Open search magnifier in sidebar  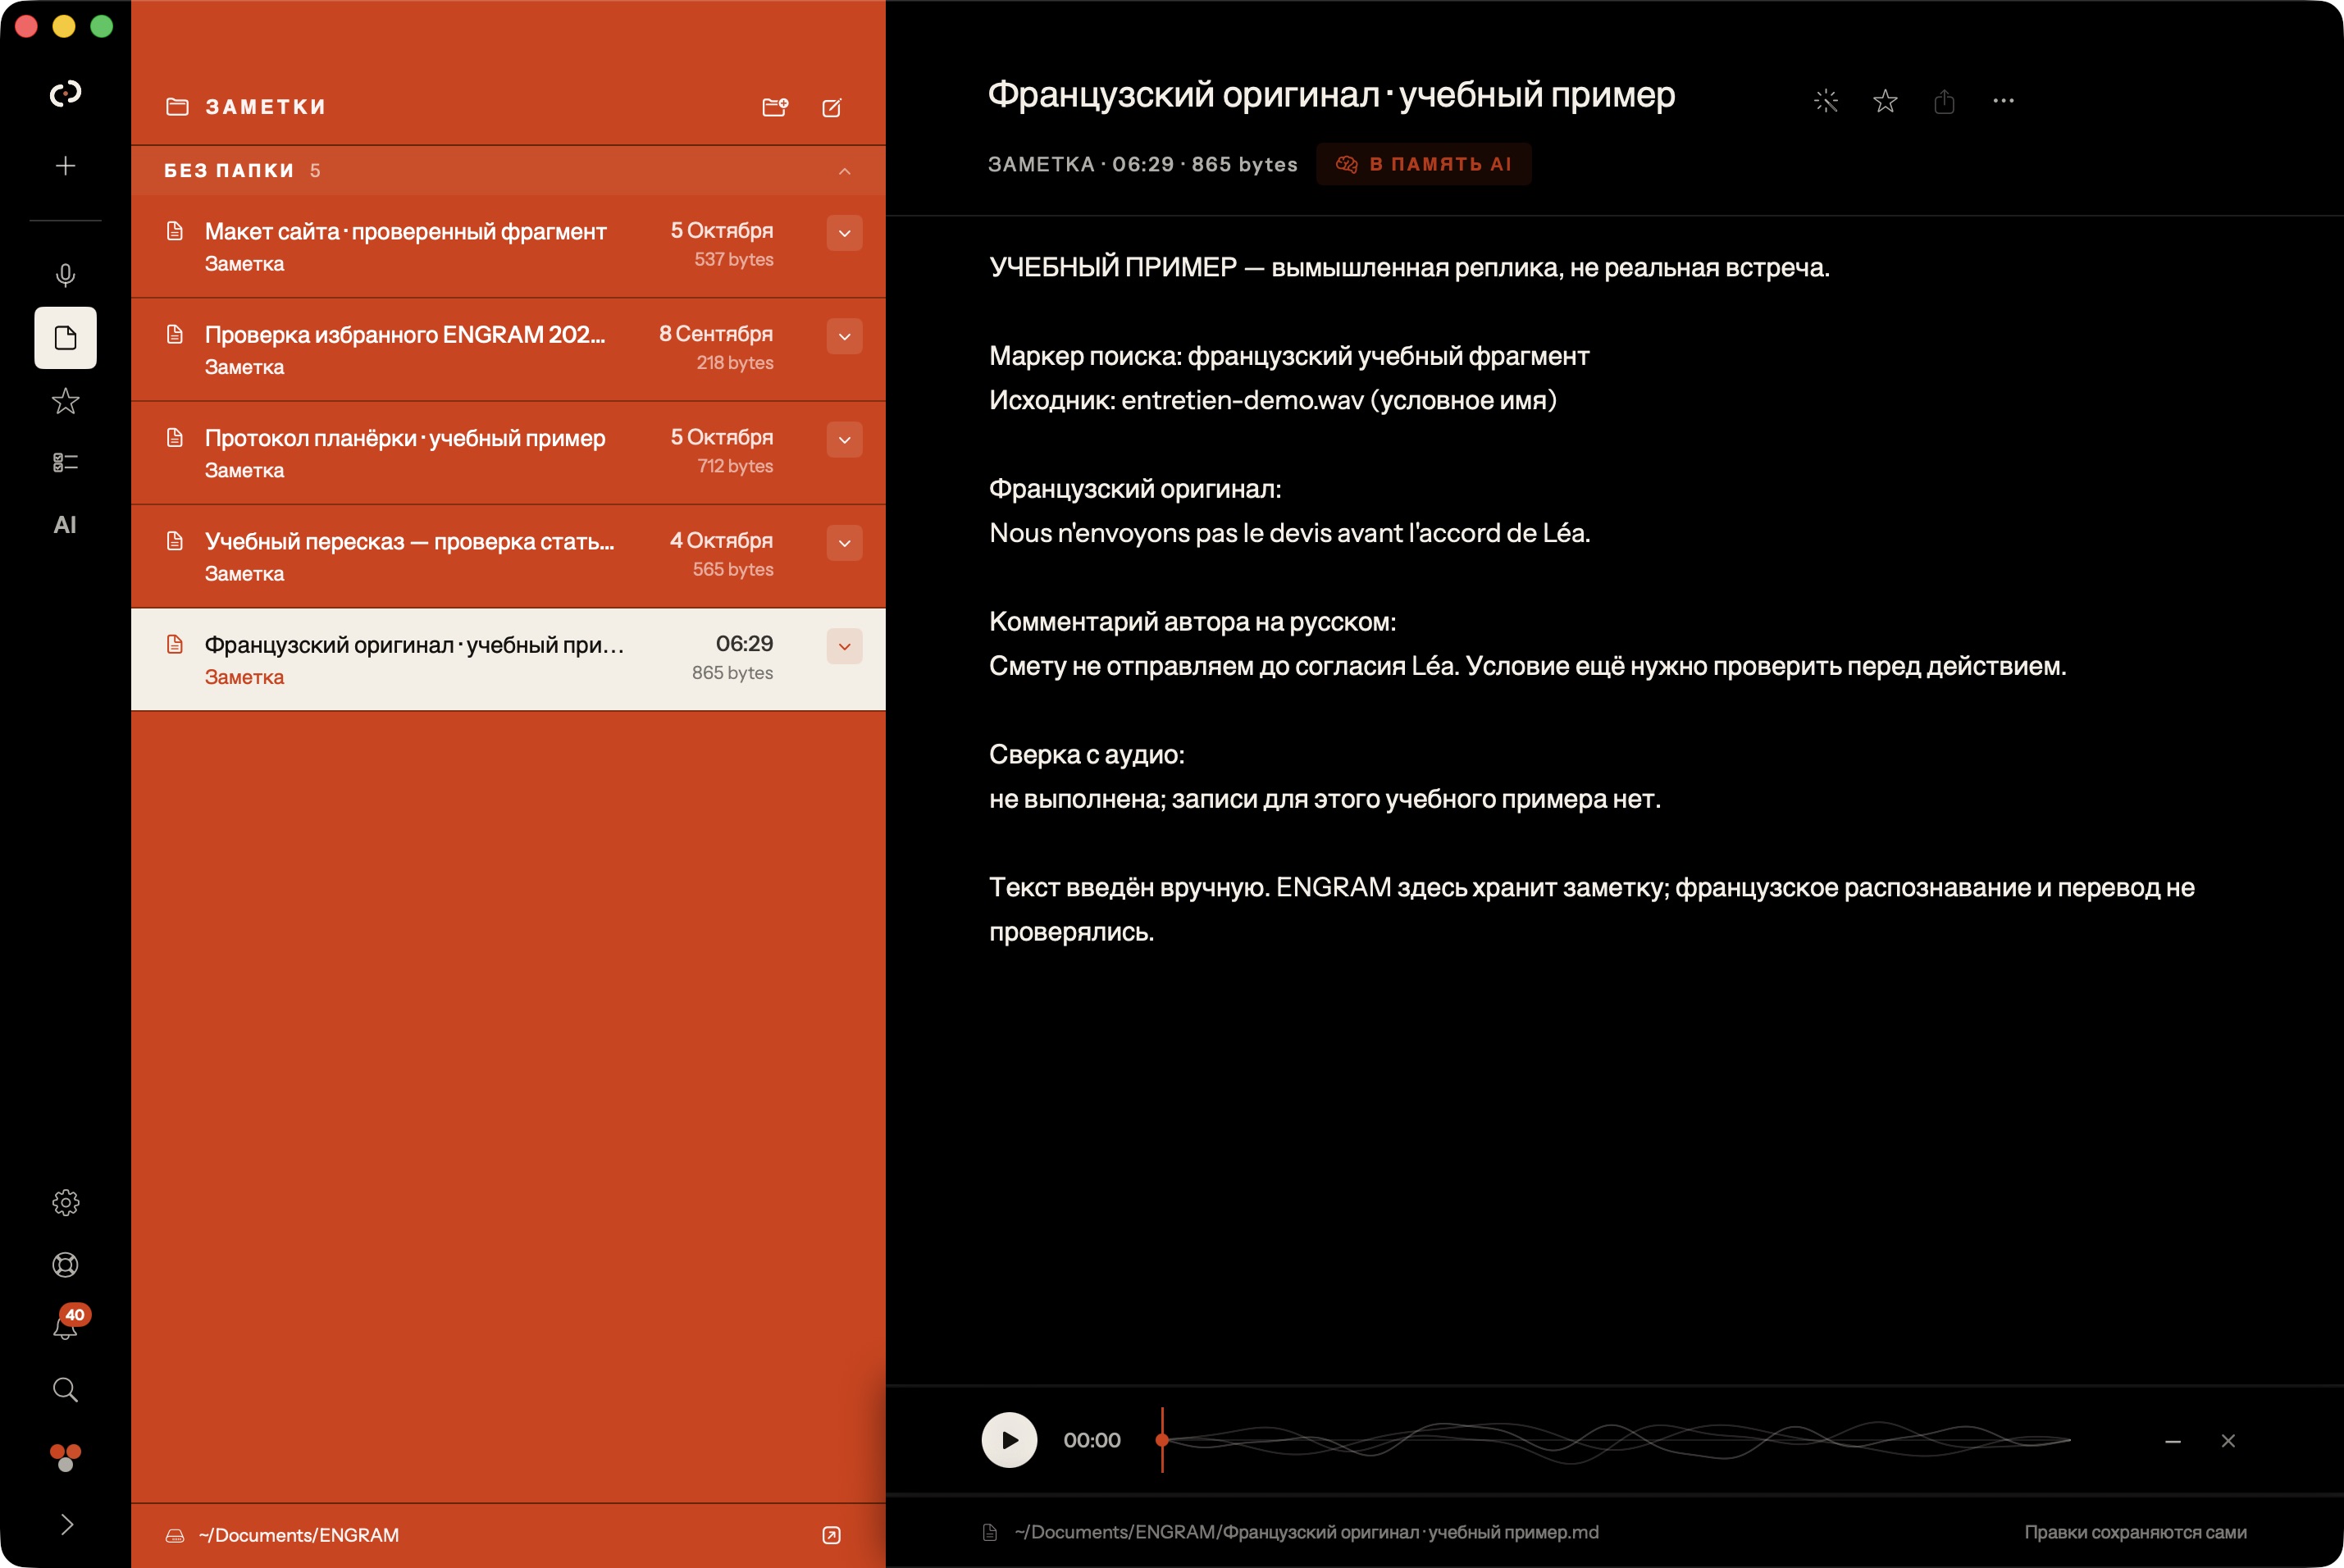coord(65,1389)
